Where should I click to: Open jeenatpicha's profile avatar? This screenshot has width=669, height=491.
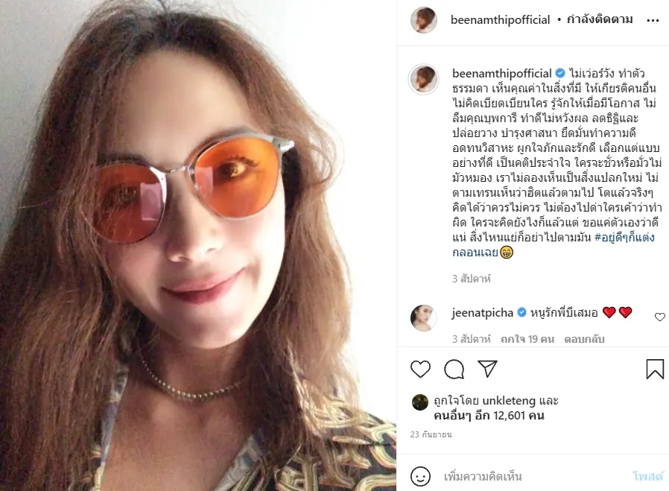pyautogui.click(x=424, y=318)
